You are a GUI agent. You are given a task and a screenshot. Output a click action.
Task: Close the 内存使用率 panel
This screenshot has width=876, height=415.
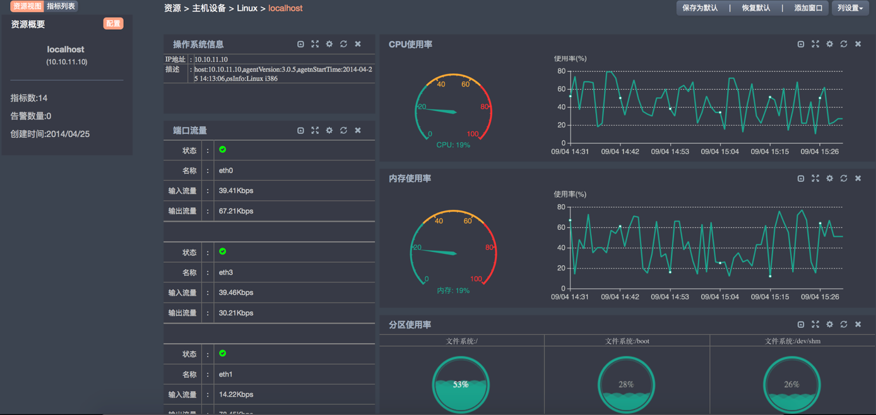[x=858, y=179]
